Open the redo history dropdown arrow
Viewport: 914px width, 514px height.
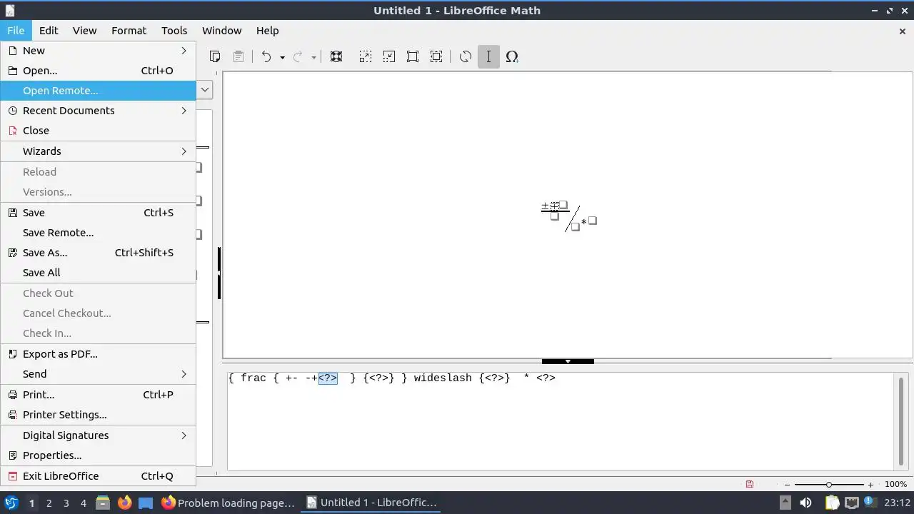tap(313, 57)
